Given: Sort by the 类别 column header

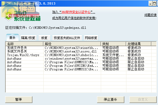Looking at the screenshot, I should click(x=113, y=44).
